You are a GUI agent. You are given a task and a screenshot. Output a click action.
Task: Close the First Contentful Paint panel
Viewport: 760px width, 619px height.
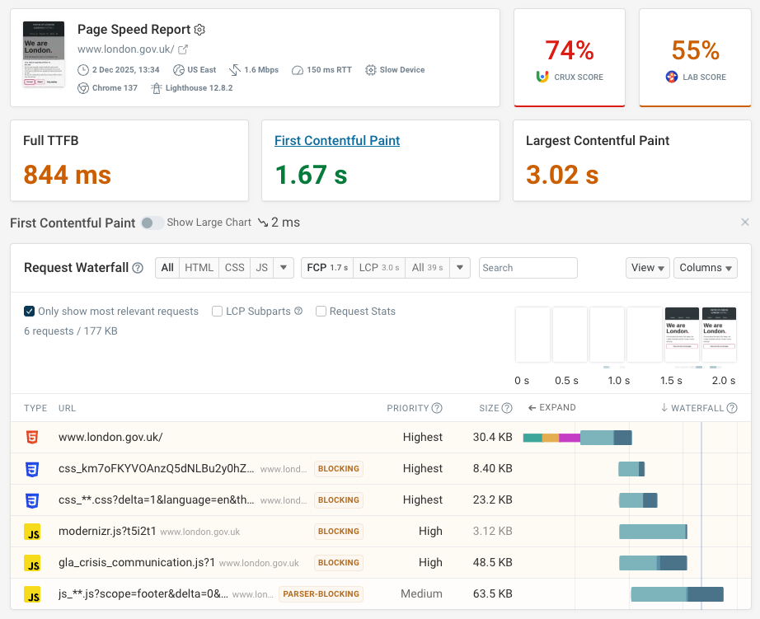tap(745, 223)
